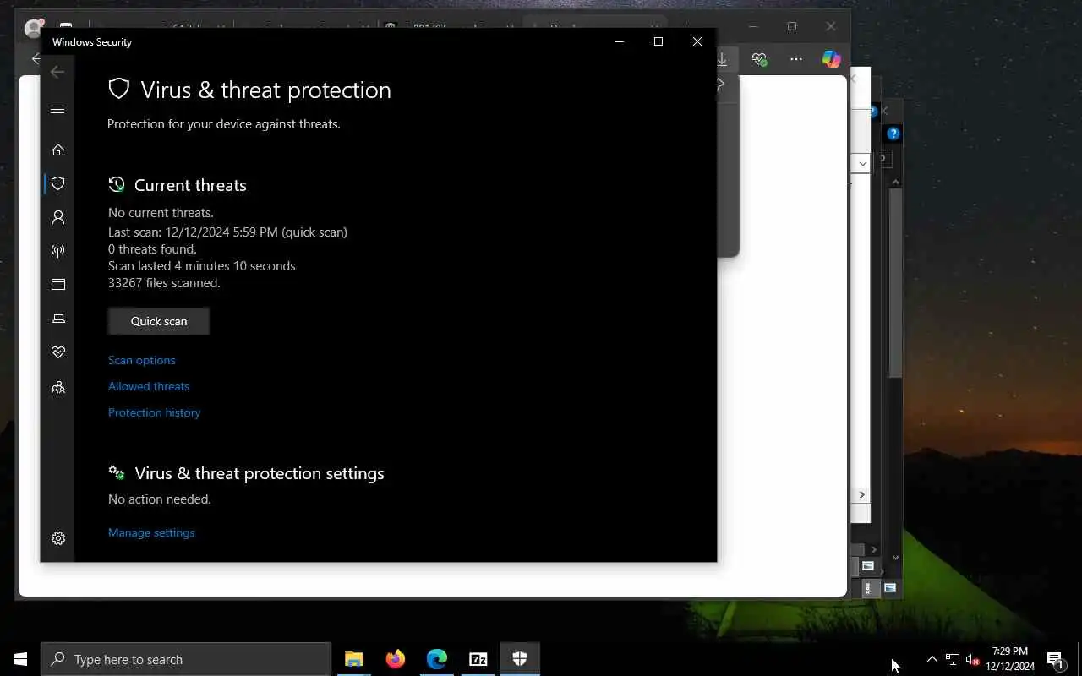Click vertical scrollbar thumb in background window

pos(896,283)
